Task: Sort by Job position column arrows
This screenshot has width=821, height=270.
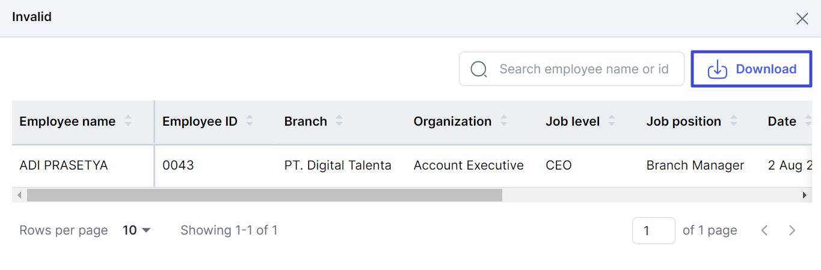Action: (x=734, y=121)
